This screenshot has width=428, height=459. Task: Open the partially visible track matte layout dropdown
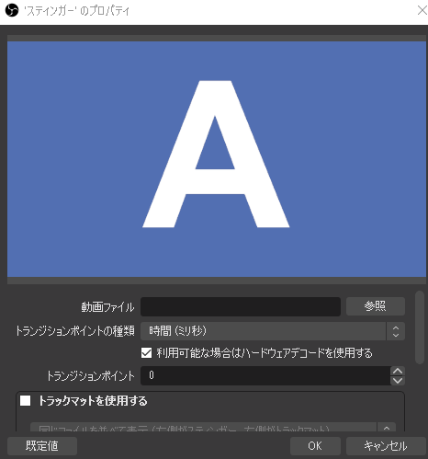[213, 427]
